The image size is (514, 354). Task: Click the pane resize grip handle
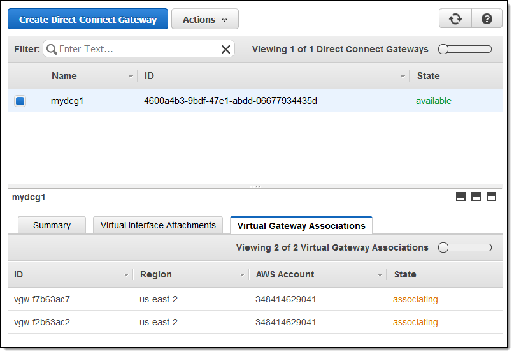(x=255, y=186)
